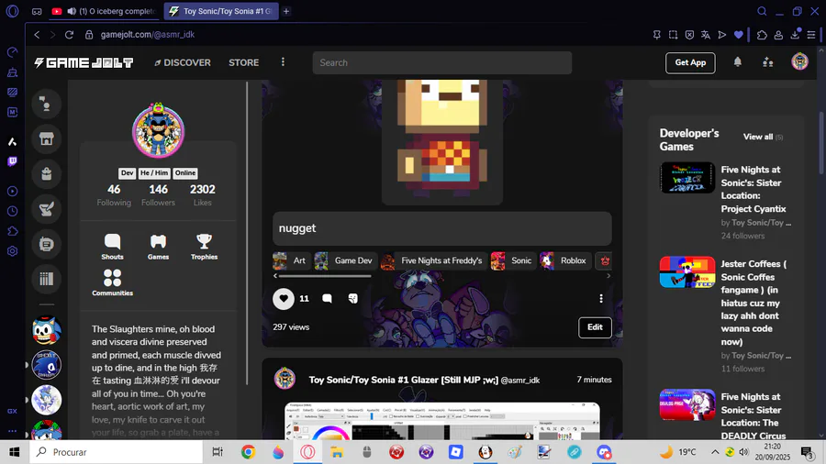826x464 pixels.
Task: Like the nugget post with heart
Action: [284, 298]
